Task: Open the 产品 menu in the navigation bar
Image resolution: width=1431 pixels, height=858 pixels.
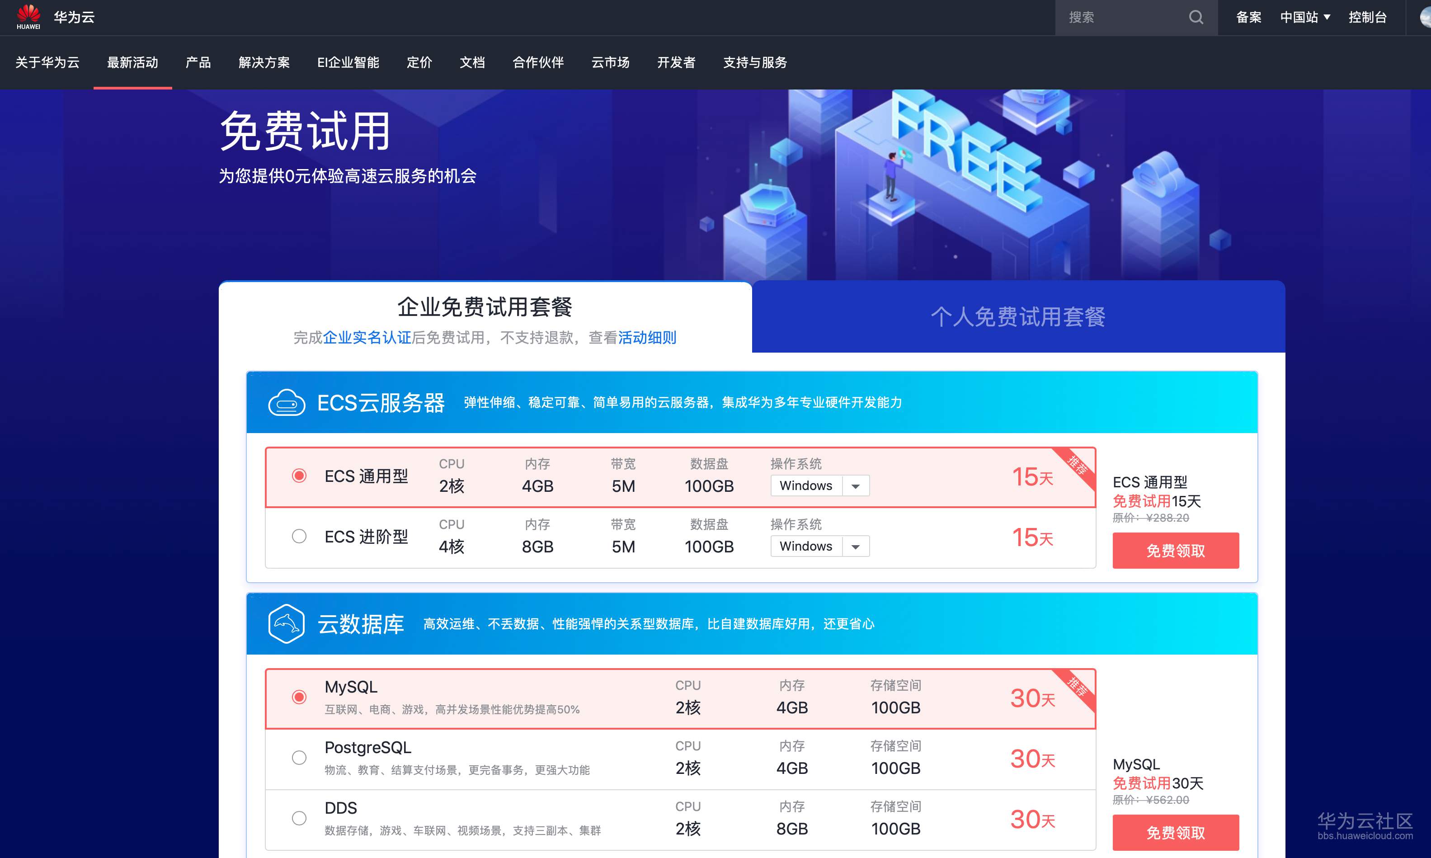Action: (x=198, y=63)
